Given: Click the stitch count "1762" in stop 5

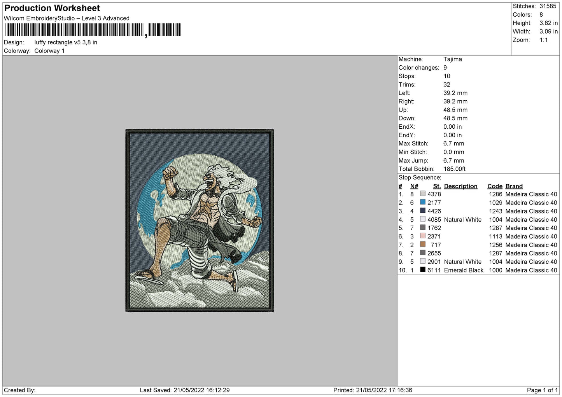Looking at the screenshot, I should click(434, 228).
